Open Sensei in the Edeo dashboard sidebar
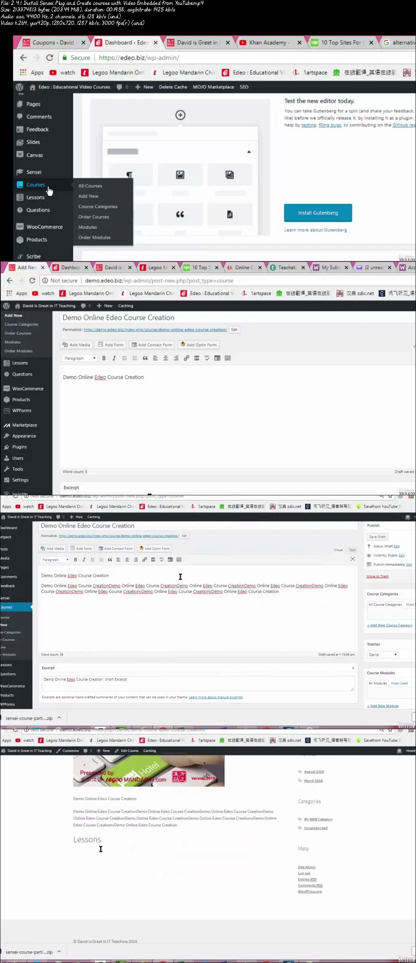 (34, 172)
